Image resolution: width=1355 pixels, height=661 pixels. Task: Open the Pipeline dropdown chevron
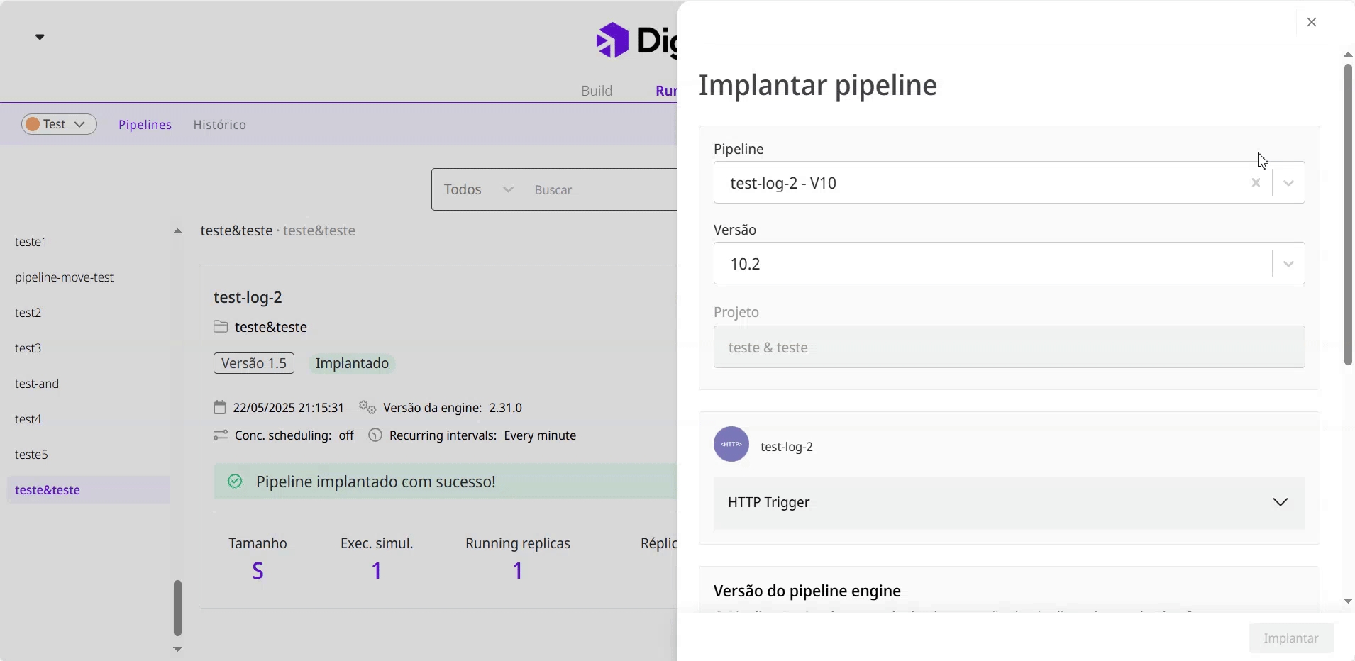pyautogui.click(x=1289, y=183)
